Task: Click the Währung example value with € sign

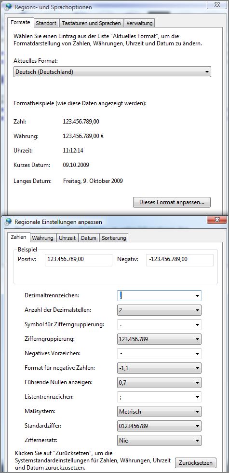Action: click(83, 136)
